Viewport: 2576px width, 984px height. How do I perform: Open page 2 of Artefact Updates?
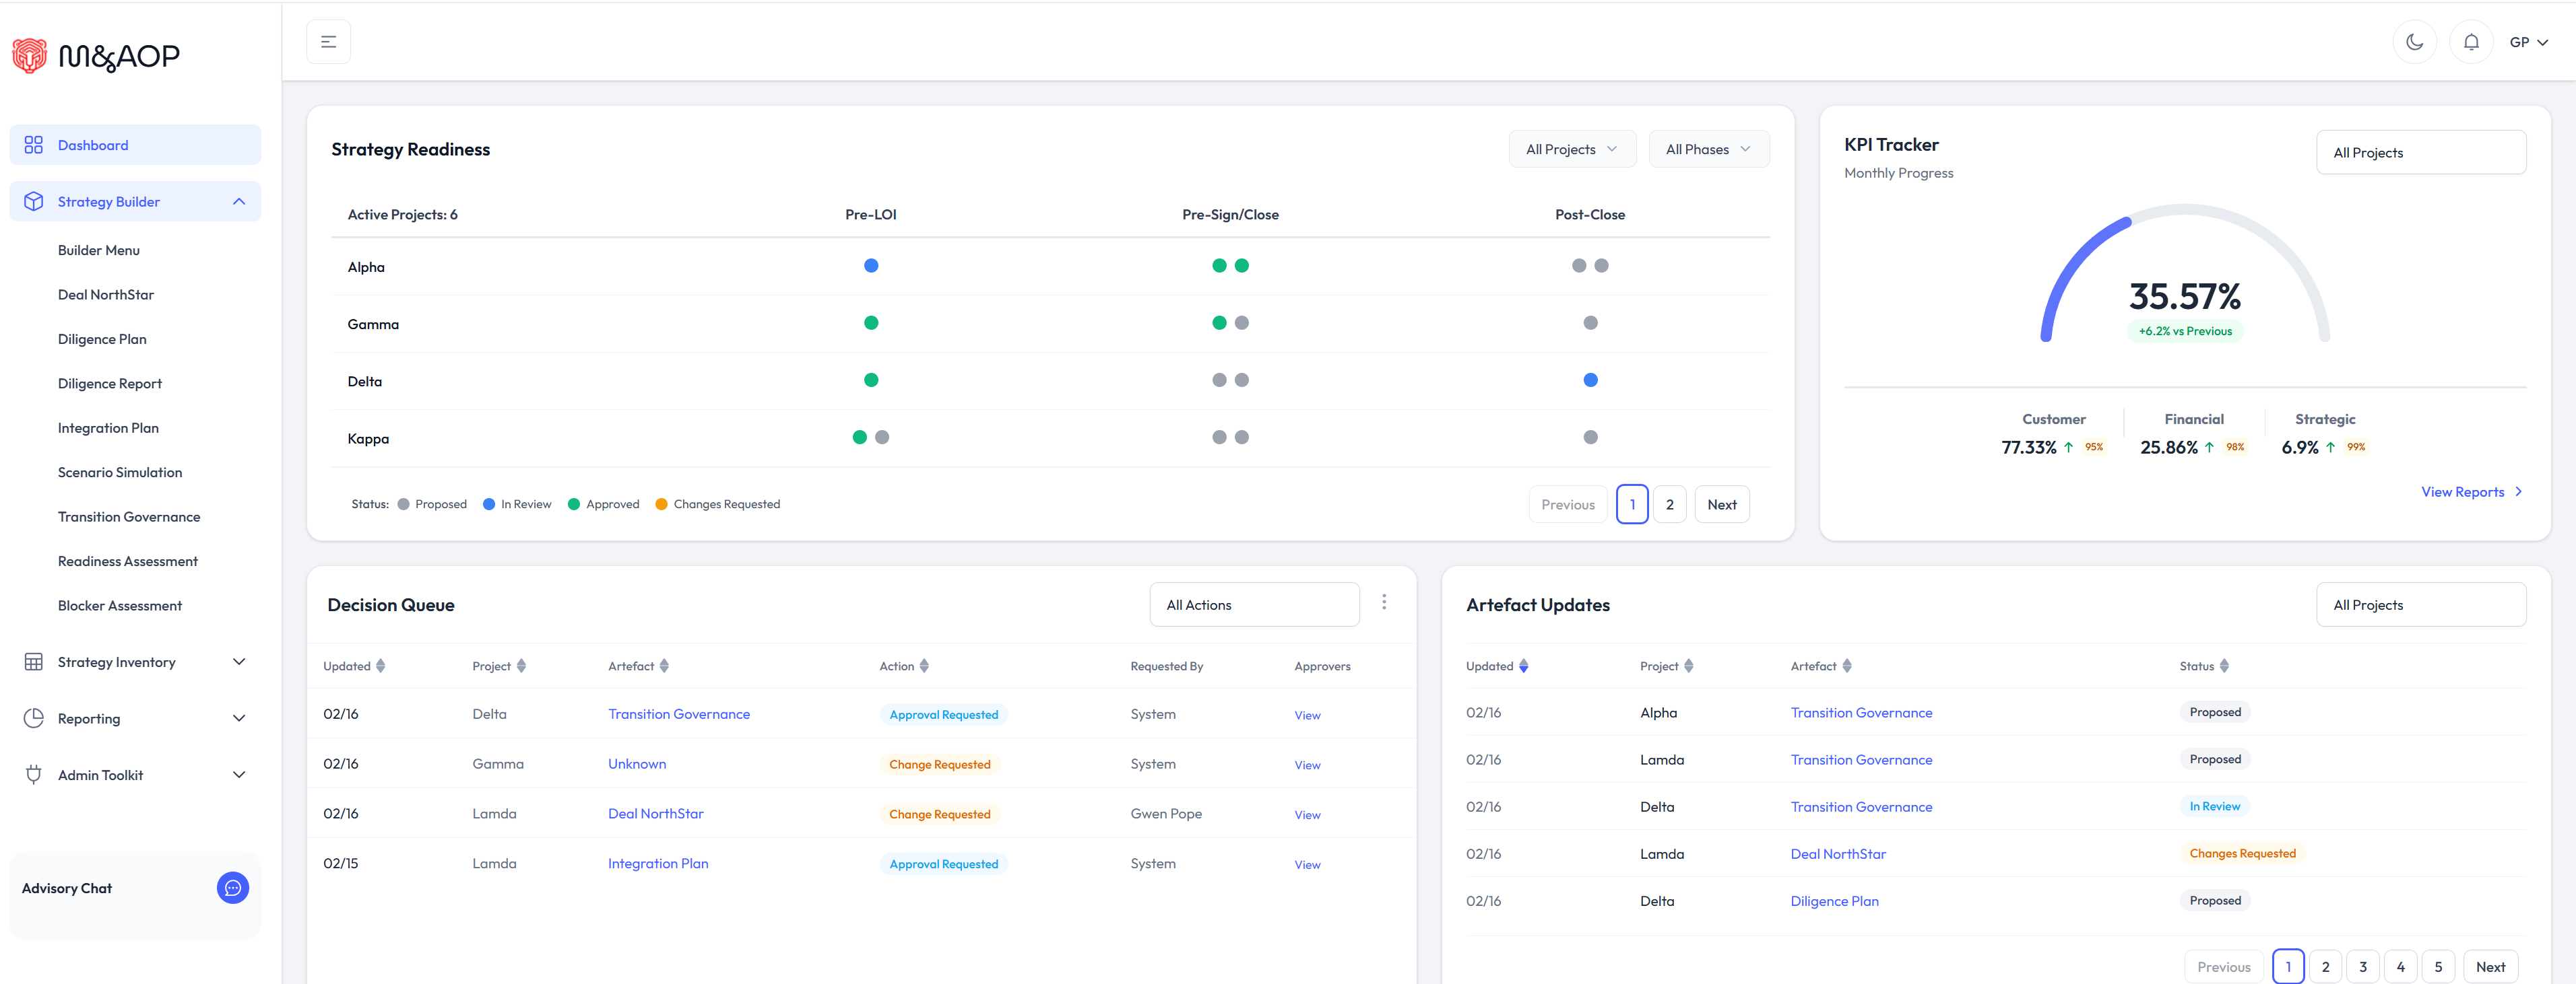[2326, 966]
